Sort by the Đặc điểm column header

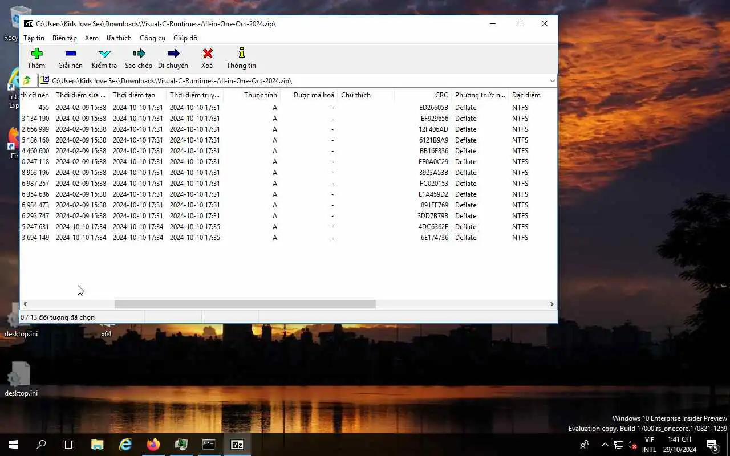pyautogui.click(x=532, y=95)
